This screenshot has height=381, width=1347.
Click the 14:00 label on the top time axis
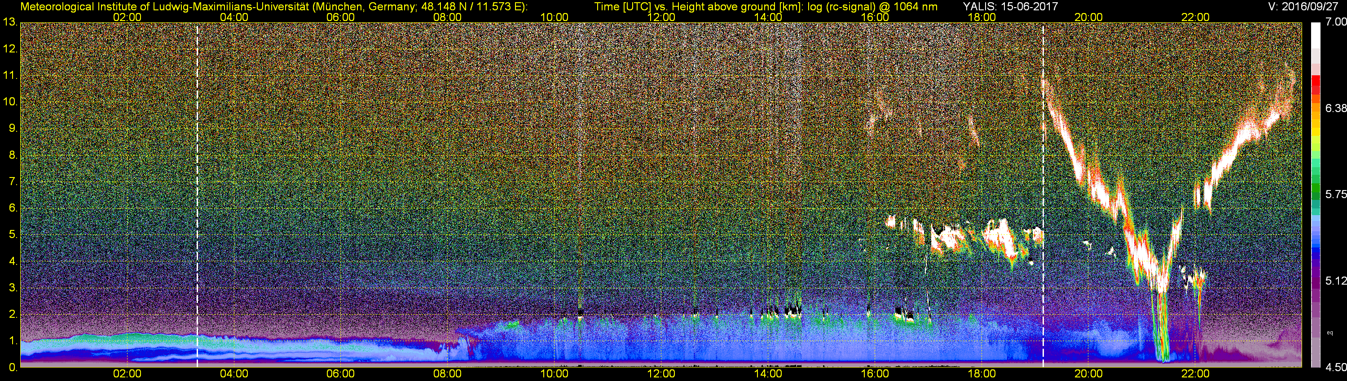pos(768,17)
